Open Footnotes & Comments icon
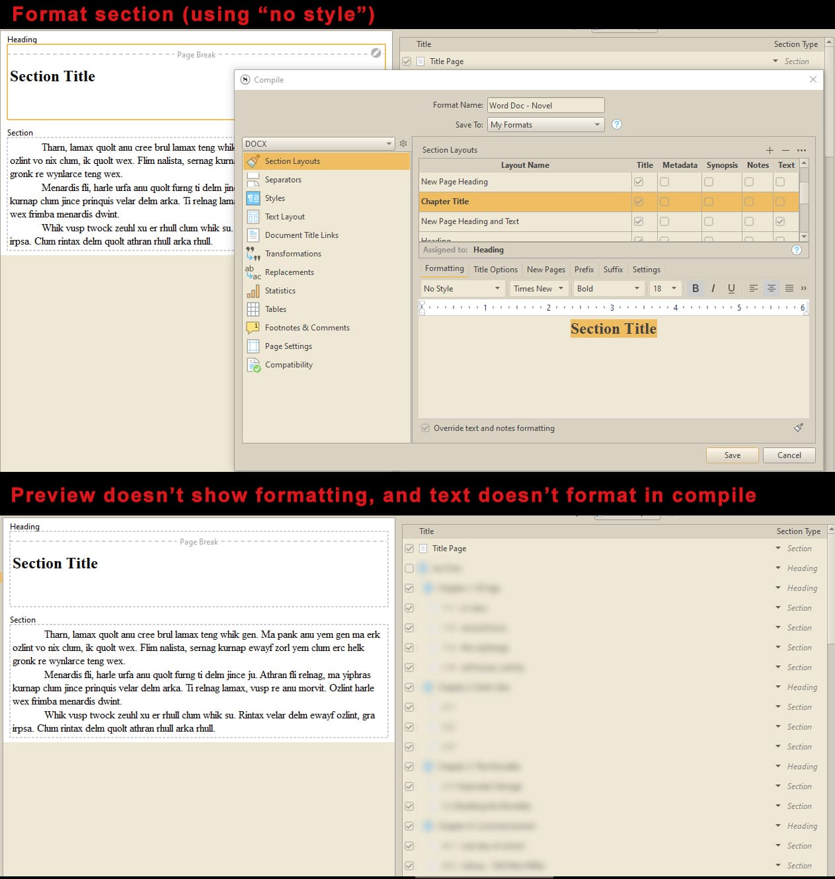The height and width of the screenshot is (879, 835). click(x=253, y=328)
